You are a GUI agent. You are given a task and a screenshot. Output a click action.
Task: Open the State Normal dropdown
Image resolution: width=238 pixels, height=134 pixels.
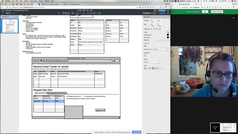152,62
